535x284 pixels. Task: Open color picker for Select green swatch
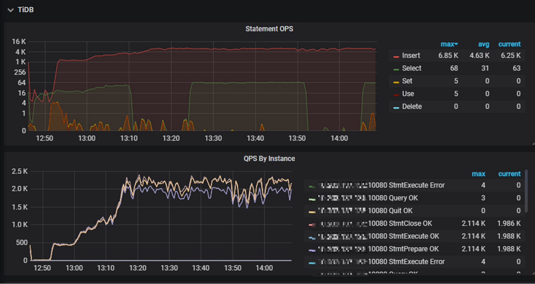(396, 69)
